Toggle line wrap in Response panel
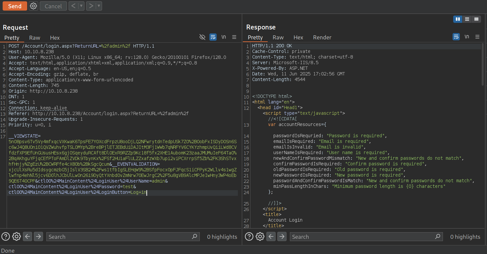 point(456,37)
